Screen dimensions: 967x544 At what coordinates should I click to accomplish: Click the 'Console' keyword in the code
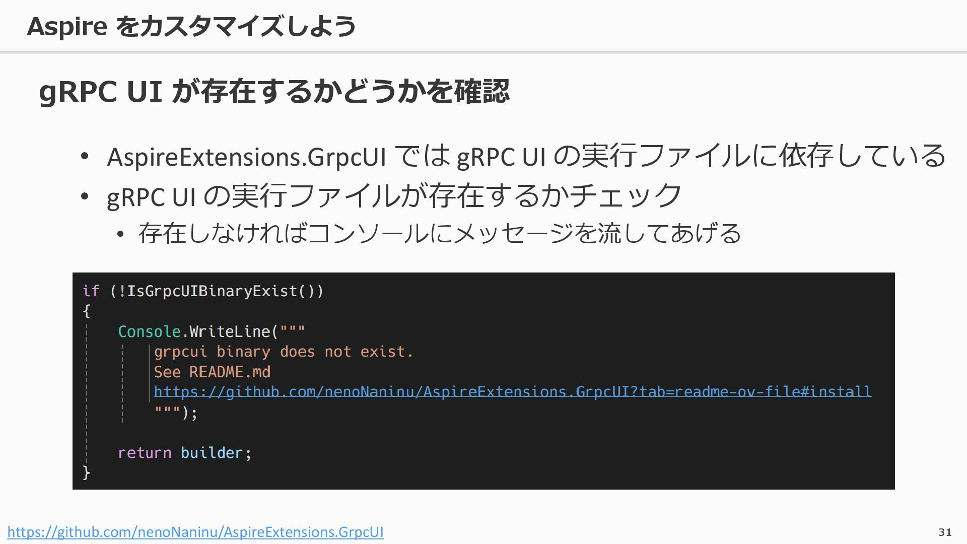[149, 331]
